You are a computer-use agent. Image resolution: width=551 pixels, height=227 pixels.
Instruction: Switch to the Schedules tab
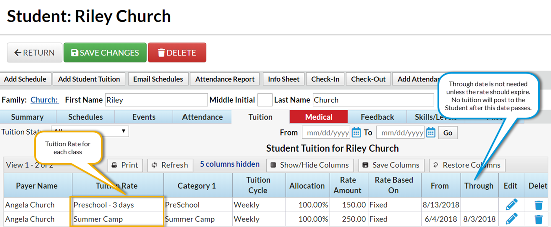86,117
